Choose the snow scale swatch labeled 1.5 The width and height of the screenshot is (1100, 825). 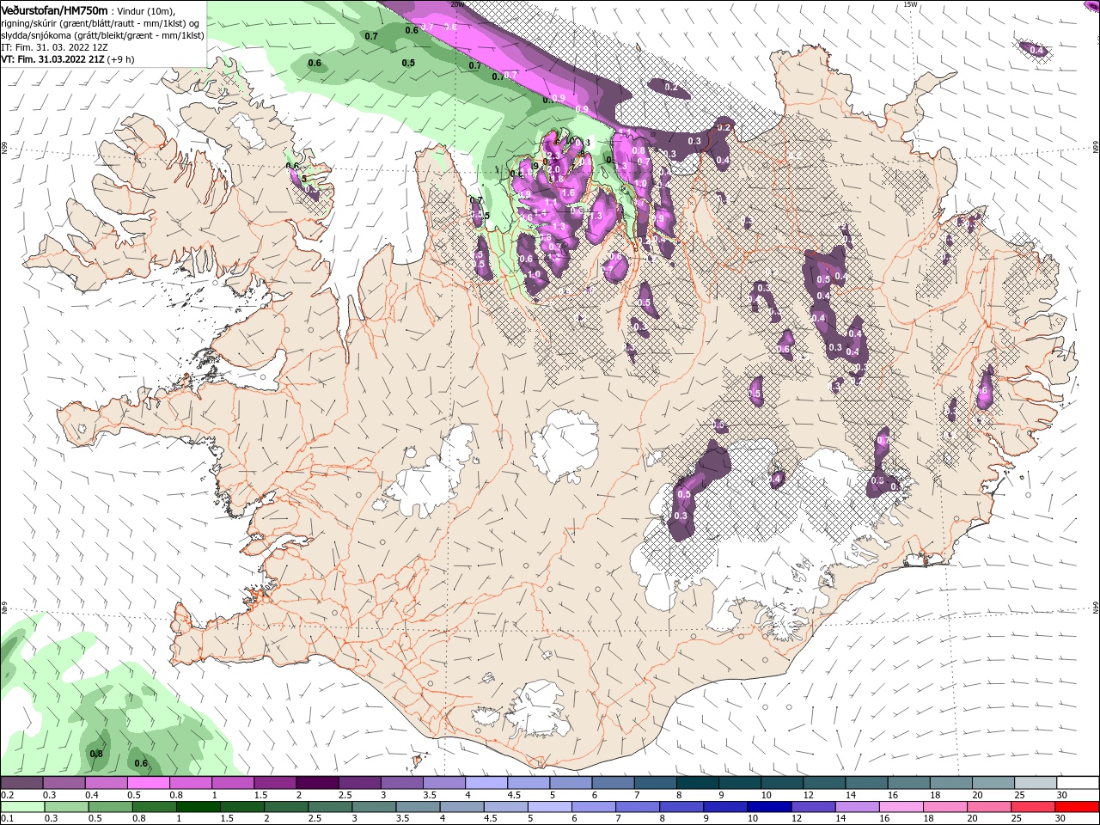click(x=275, y=783)
